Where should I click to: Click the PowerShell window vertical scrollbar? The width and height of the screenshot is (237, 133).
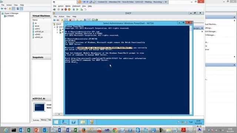pyautogui.click(x=191, y=70)
